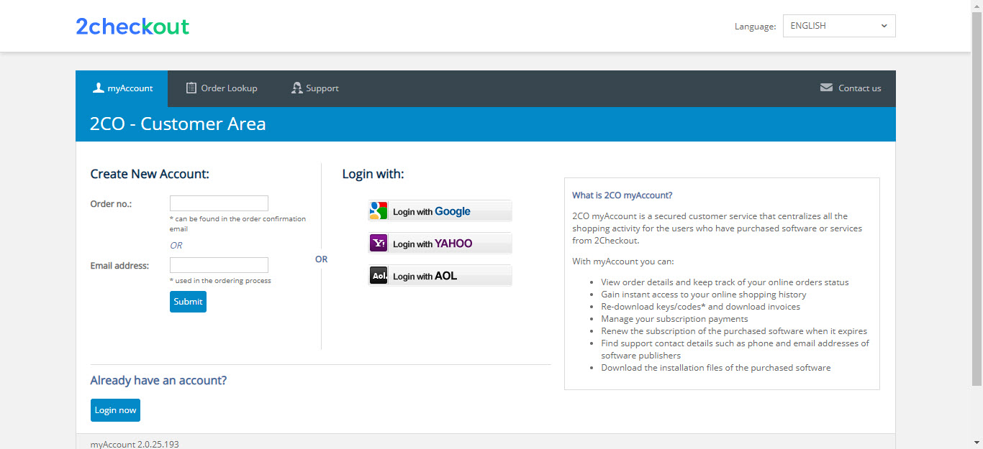The width and height of the screenshot is (983, 449).
Task: Click the 2checkout logo
Action: [132, 27]
